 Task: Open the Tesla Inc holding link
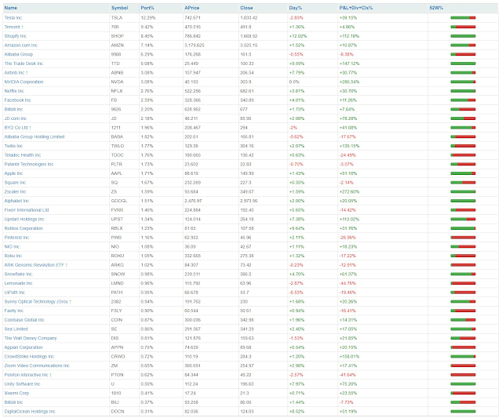[13, 17]
